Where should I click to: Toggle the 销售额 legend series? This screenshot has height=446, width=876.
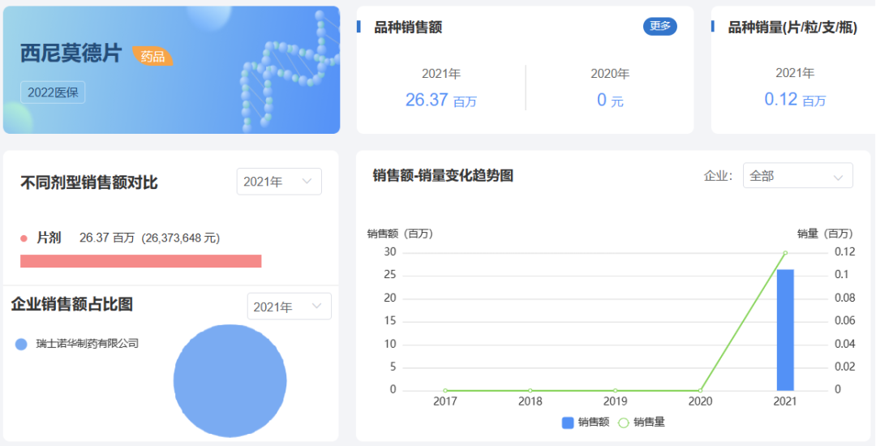click(586, 422)
